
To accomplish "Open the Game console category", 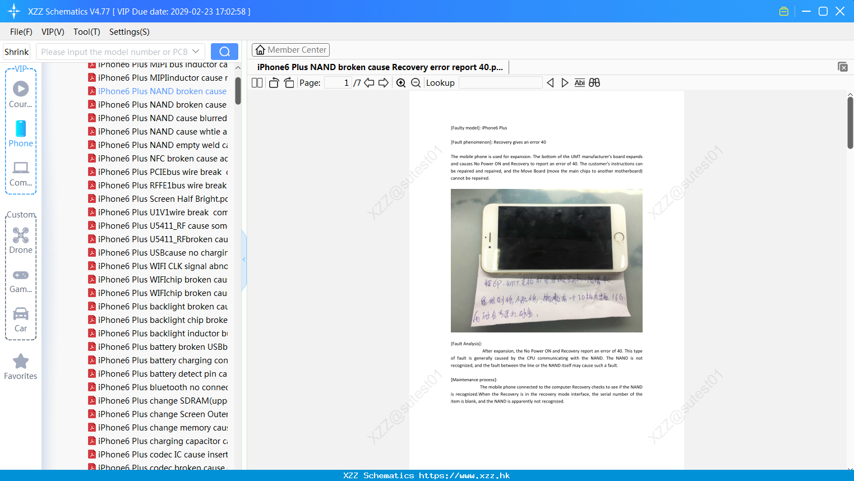I will coord(21,281).
